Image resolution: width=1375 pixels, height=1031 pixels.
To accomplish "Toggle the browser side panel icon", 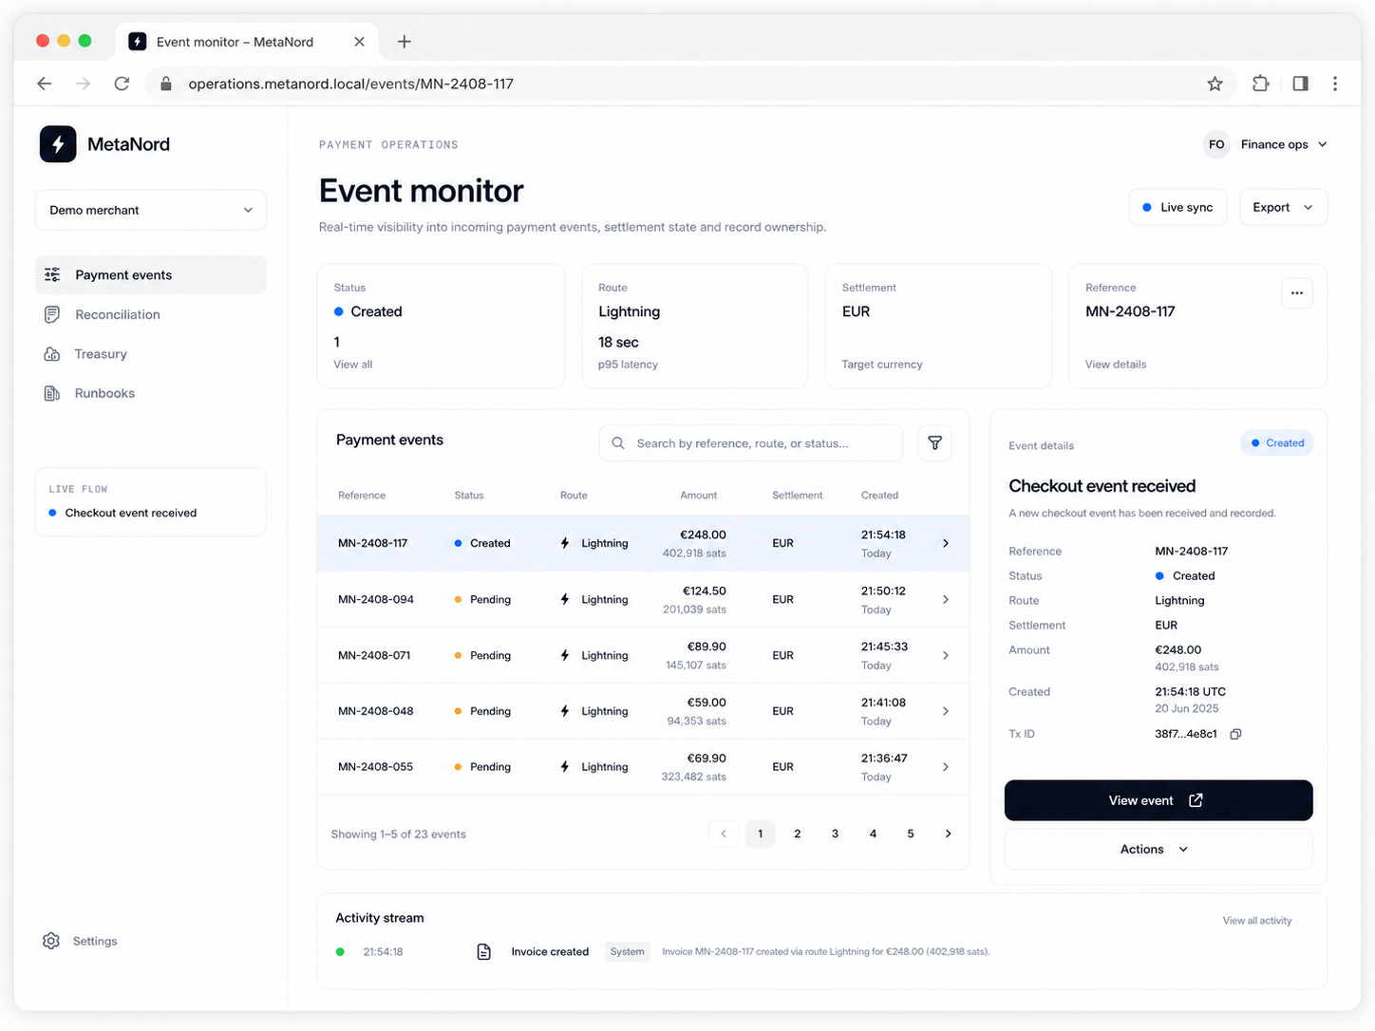I will click(x=1300, y=84).
